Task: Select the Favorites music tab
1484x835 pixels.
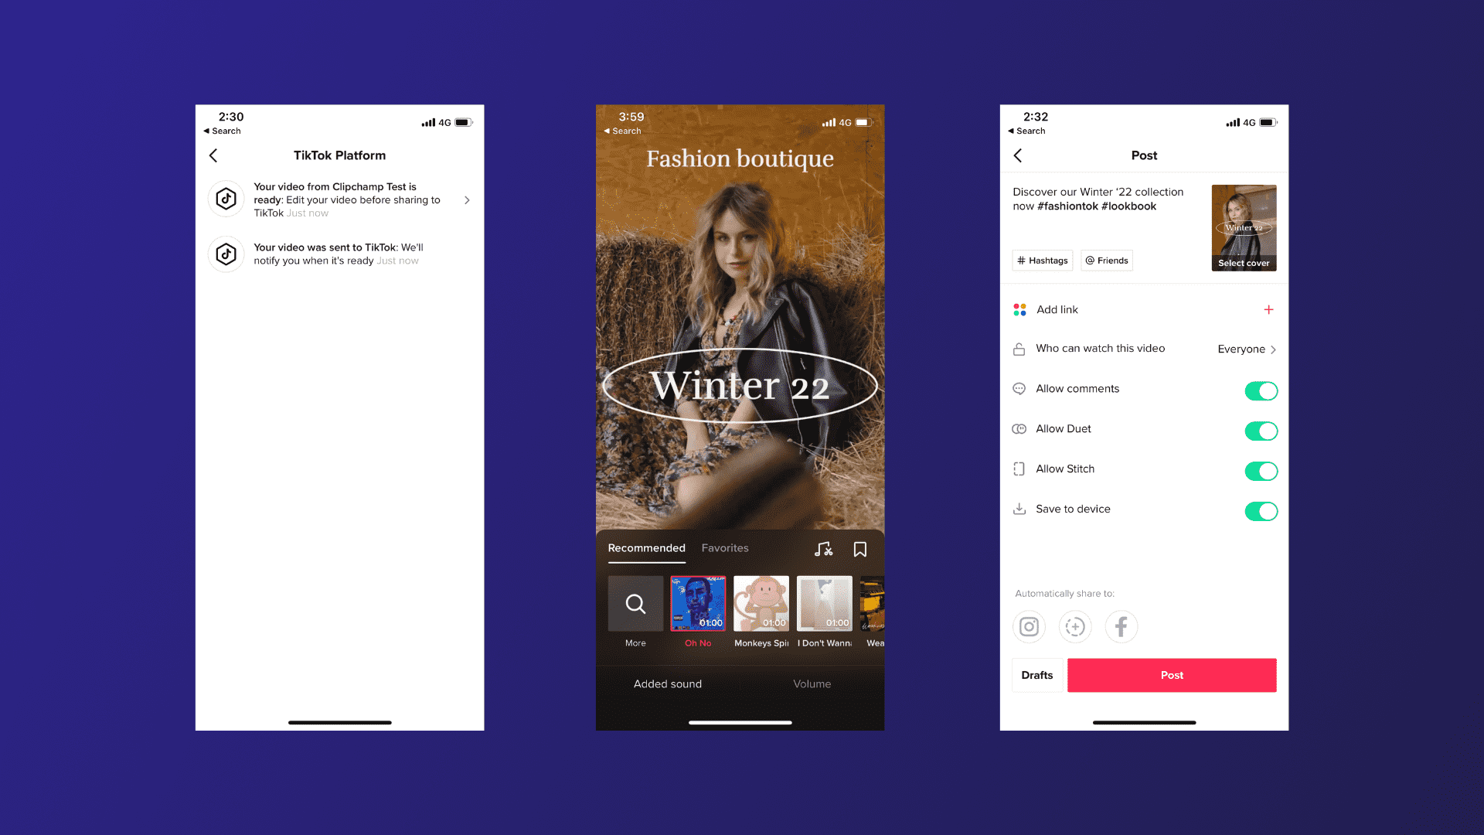Action: 725,548
